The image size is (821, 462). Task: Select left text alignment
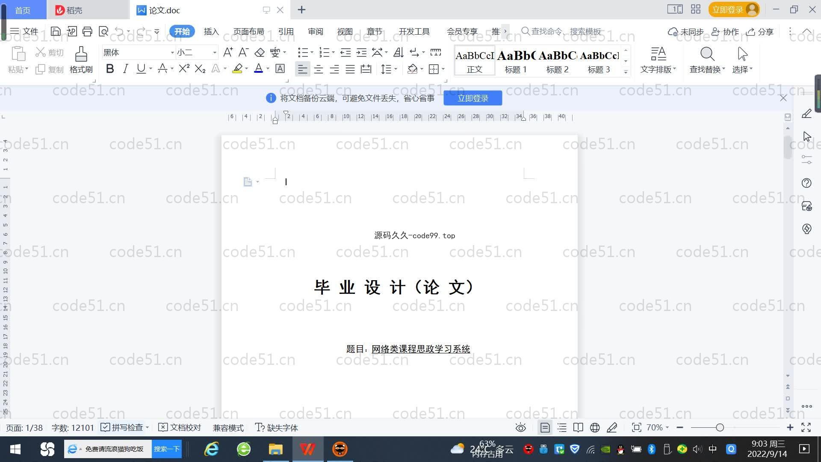(x=302, y=69)
